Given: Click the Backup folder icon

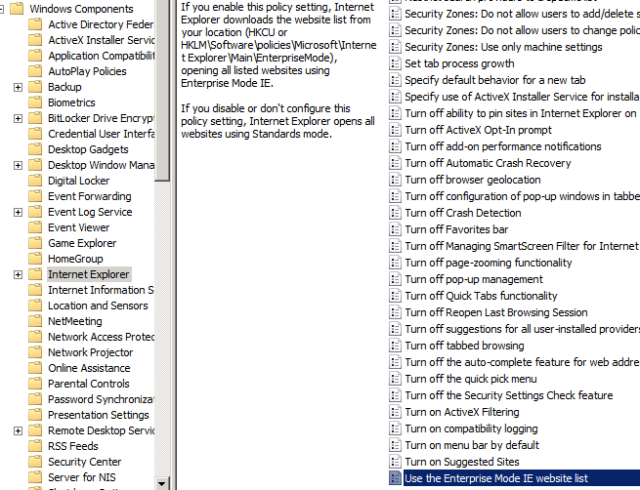Looking at the screenshot, I should [35, 87].
